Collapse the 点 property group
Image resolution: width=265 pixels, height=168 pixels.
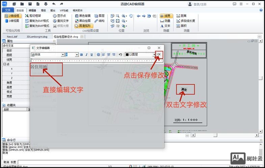4,64
